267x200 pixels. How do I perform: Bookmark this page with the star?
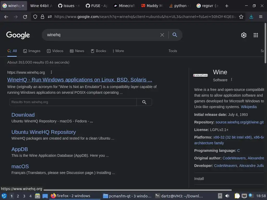coord(241,17)
